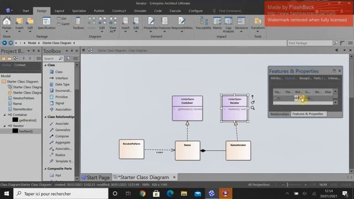
Task: Close the Starter Class Diagram tab
Action: (x=174, y=177)
